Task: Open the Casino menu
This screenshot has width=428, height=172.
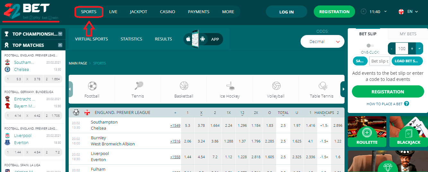Action: tap(168, 12)
